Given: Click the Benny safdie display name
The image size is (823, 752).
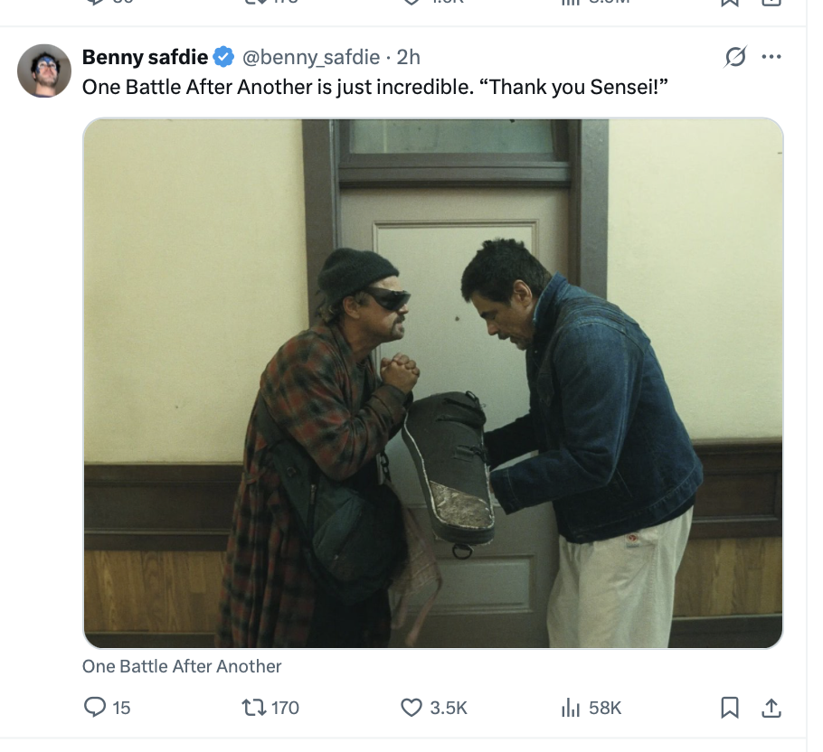Looking at the screenshot, I should point(145,57).
